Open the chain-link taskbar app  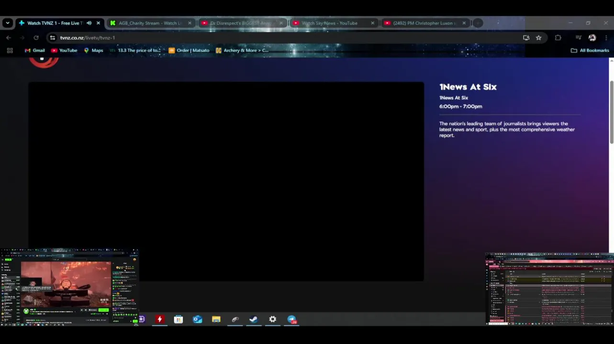235,319
